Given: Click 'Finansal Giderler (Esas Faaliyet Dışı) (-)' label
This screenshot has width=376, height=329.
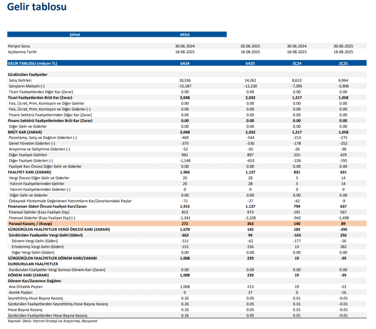Looking at the screenshot, I should [x=42, y=218].
